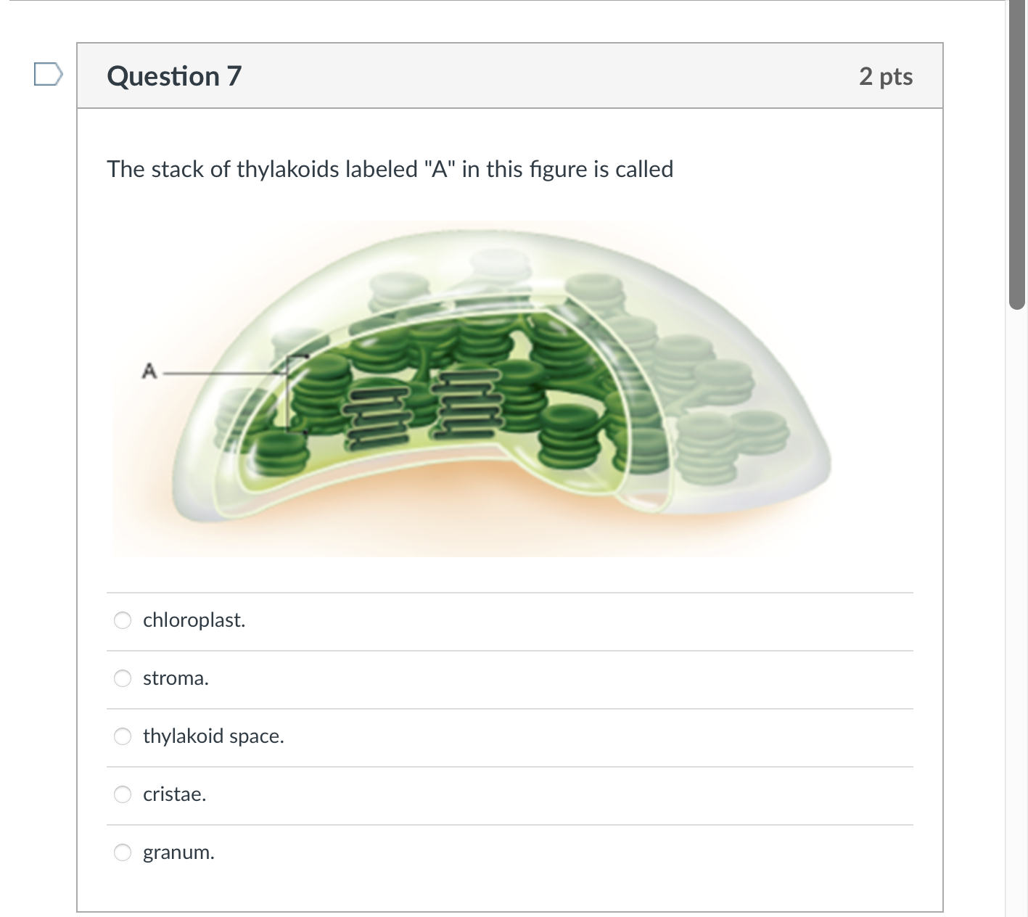Click the thylakoid space answer text
The height and width of the screenshot is (917, 1028).
point(213,736)
